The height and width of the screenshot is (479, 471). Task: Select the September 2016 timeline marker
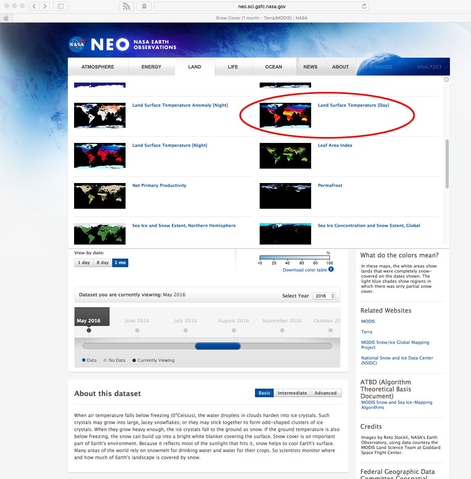(282, 330)
